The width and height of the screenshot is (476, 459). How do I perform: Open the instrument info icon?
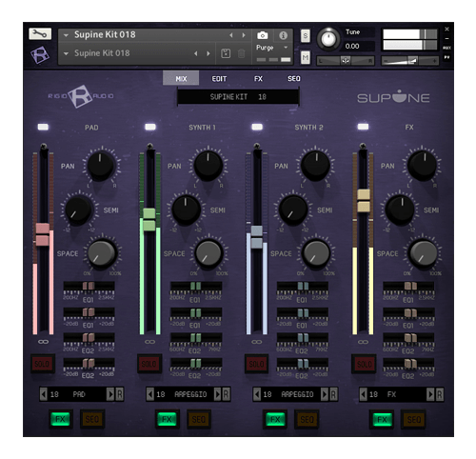click(x=283, y=35)
